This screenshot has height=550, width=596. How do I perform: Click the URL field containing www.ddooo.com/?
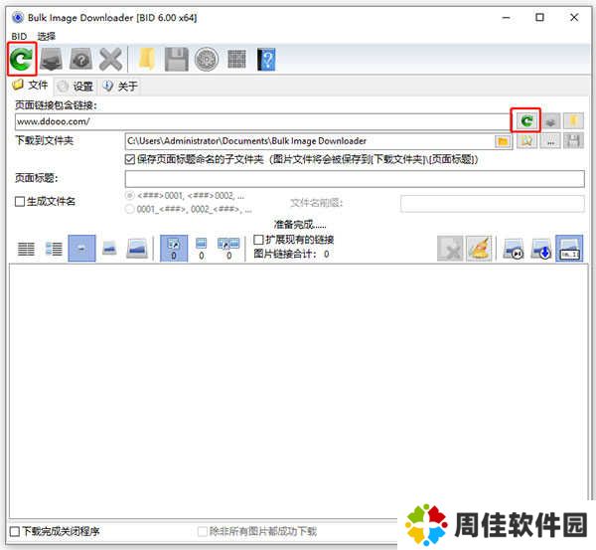pyautogui.click(x=262, y=121)
